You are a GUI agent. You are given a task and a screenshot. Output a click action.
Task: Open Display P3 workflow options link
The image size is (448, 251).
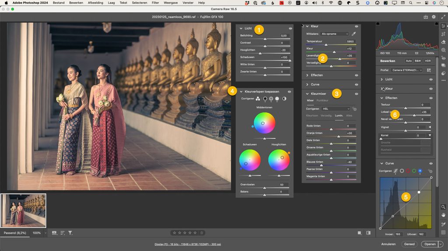188,244
